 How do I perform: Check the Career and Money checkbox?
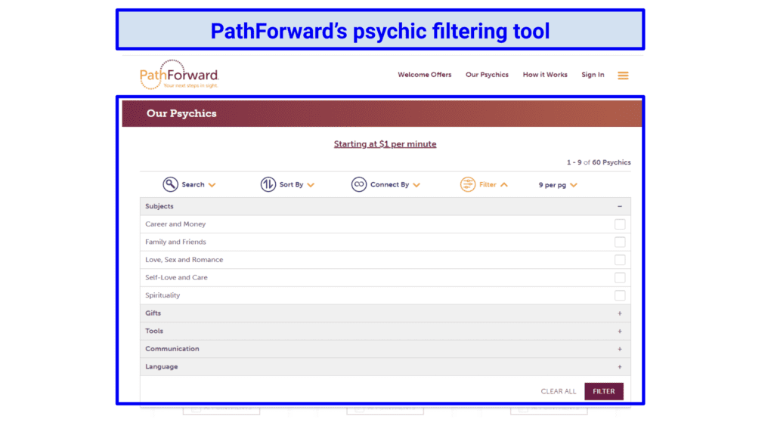pyautogui.click(x=620, y=224)
